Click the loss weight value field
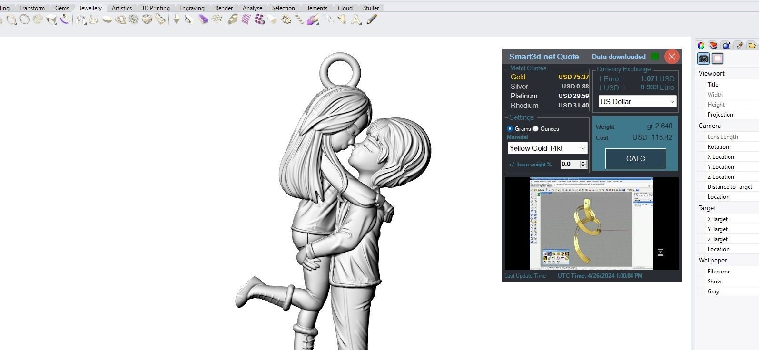The image size is (759, 350). click(x=570, y=164)
